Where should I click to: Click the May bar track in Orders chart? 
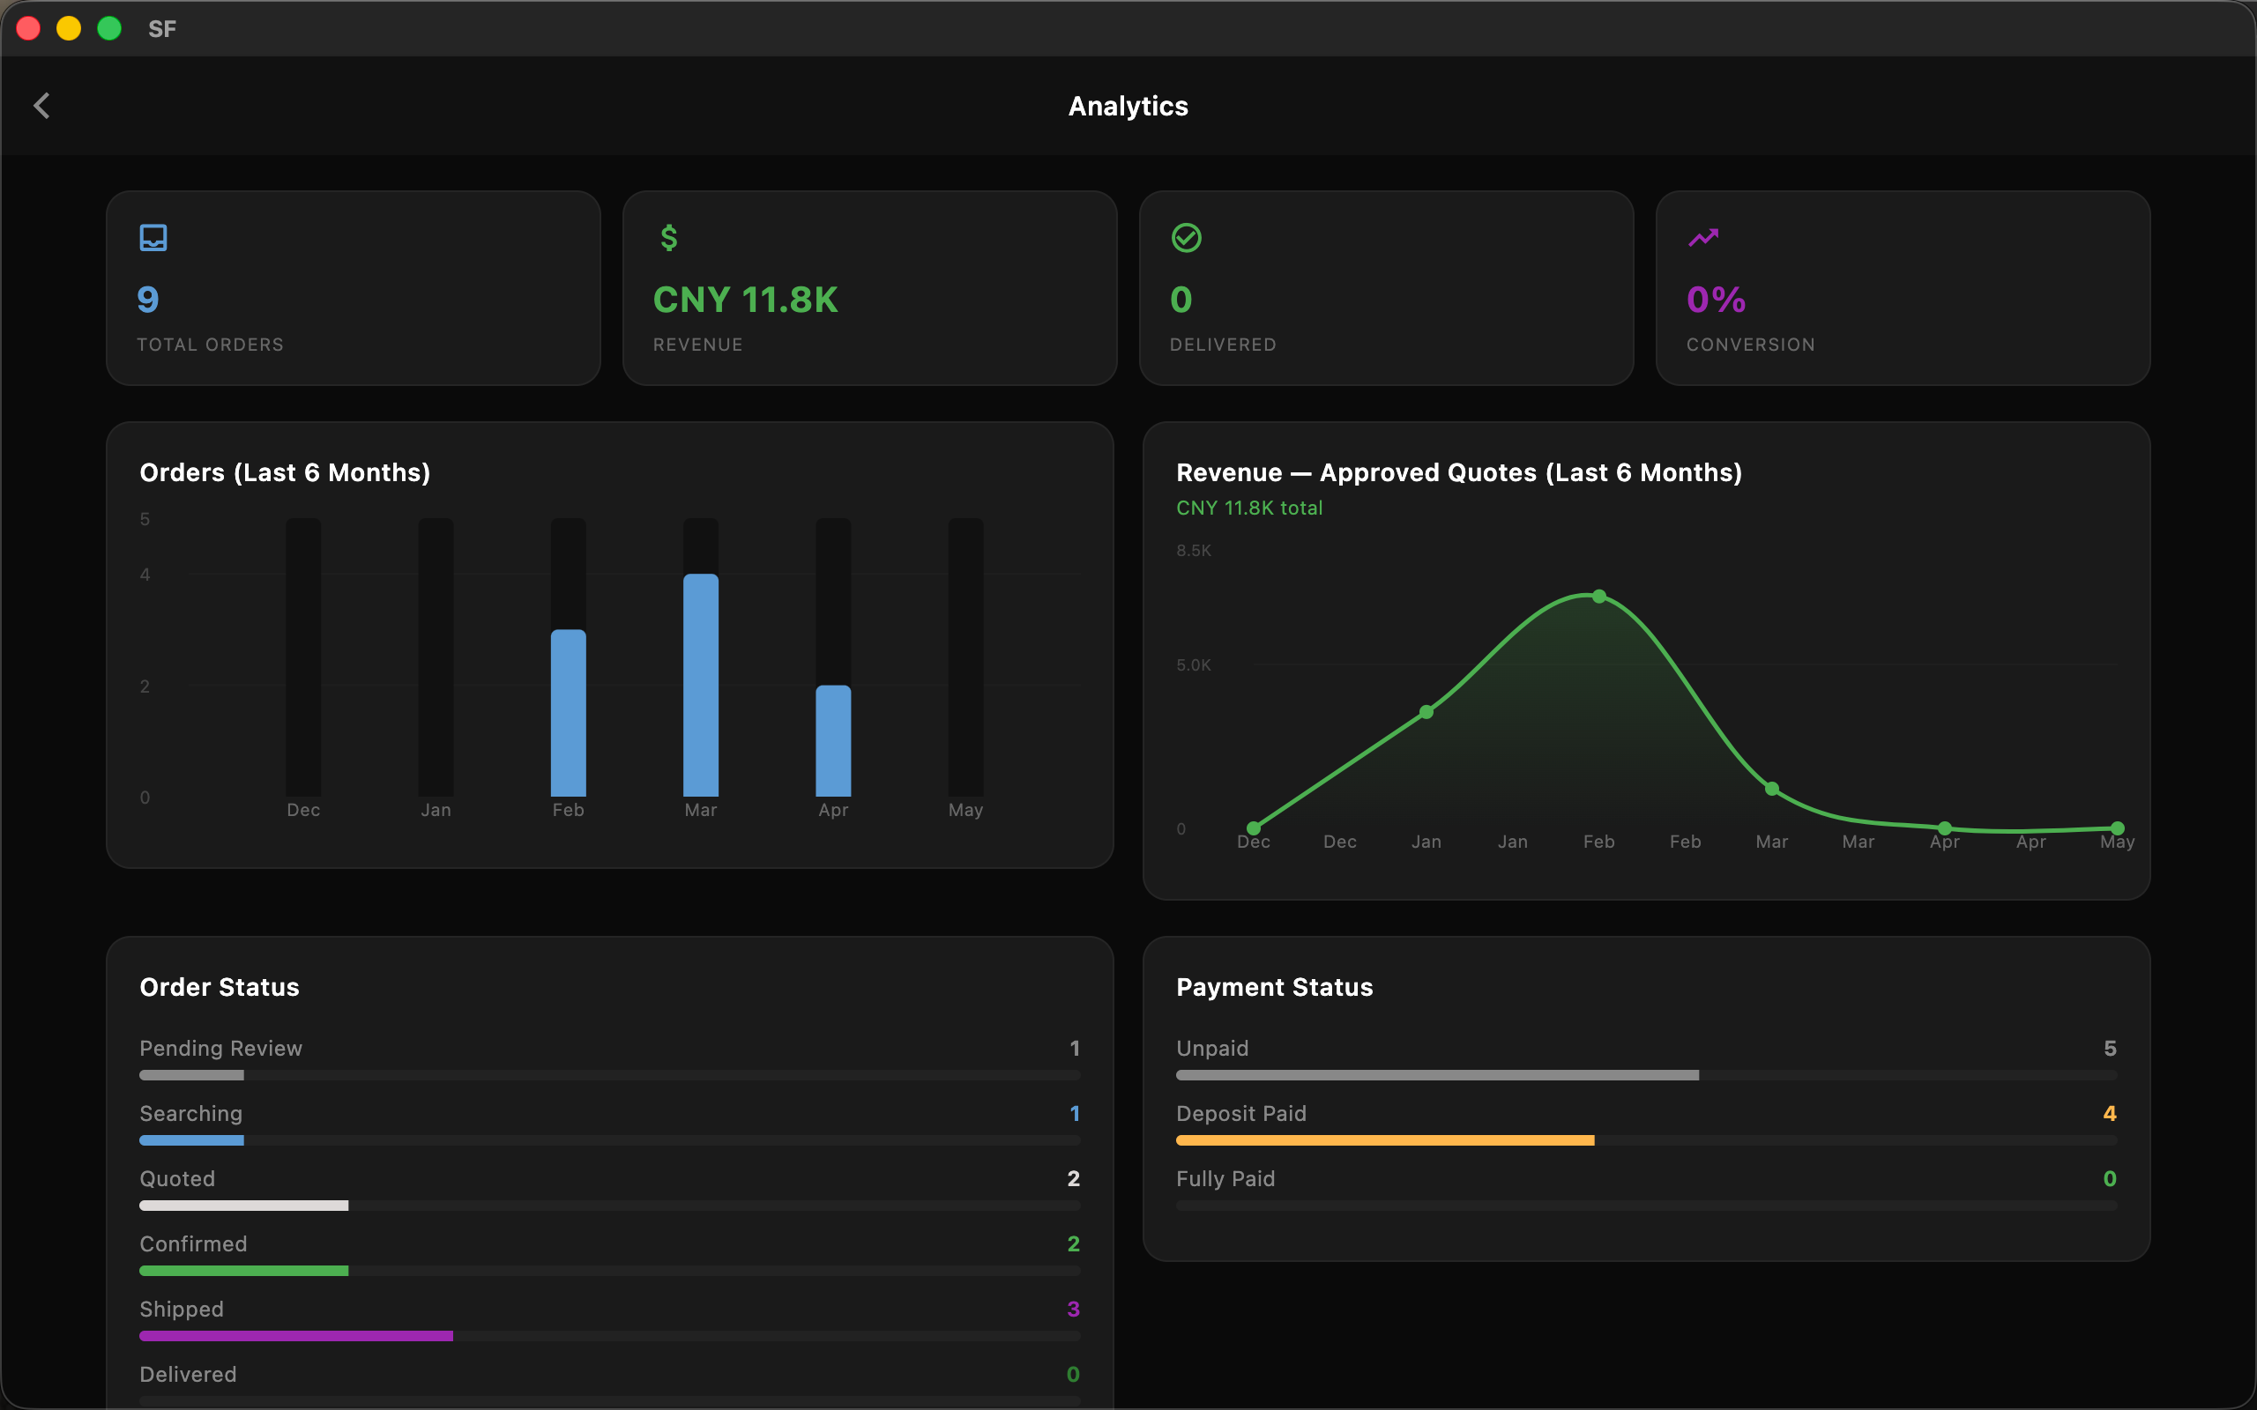[x=965, y=657]
